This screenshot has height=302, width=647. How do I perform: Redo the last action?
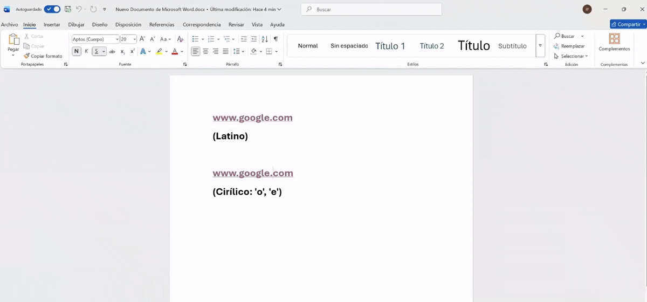pos(93,9)
